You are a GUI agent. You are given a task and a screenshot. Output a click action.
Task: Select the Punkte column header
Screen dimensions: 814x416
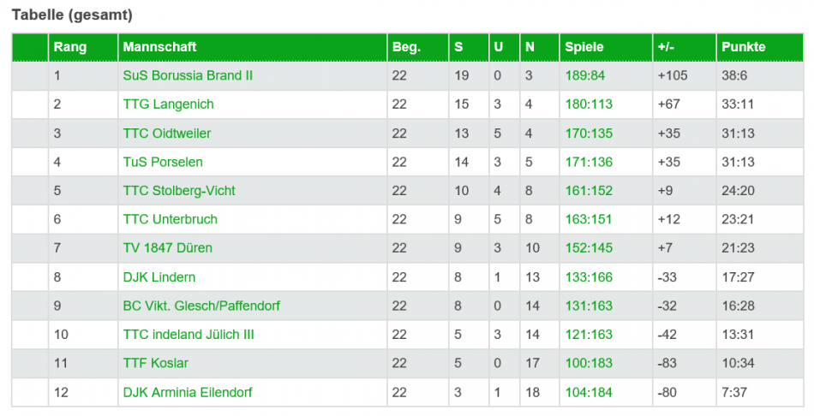[x=744, y=47]
